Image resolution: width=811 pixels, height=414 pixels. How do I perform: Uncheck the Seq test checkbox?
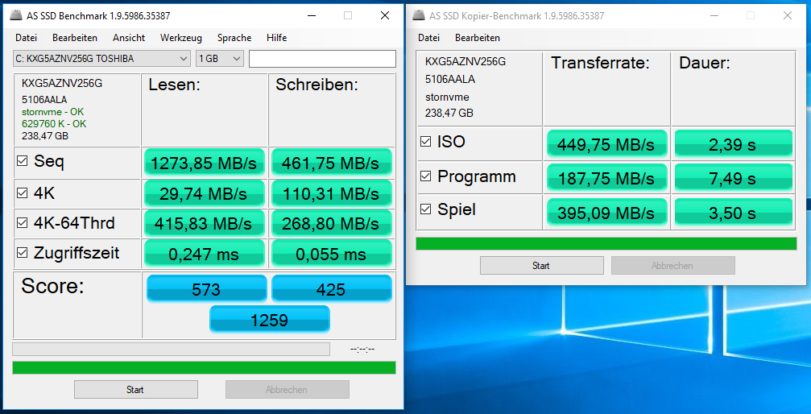(23, 161)
